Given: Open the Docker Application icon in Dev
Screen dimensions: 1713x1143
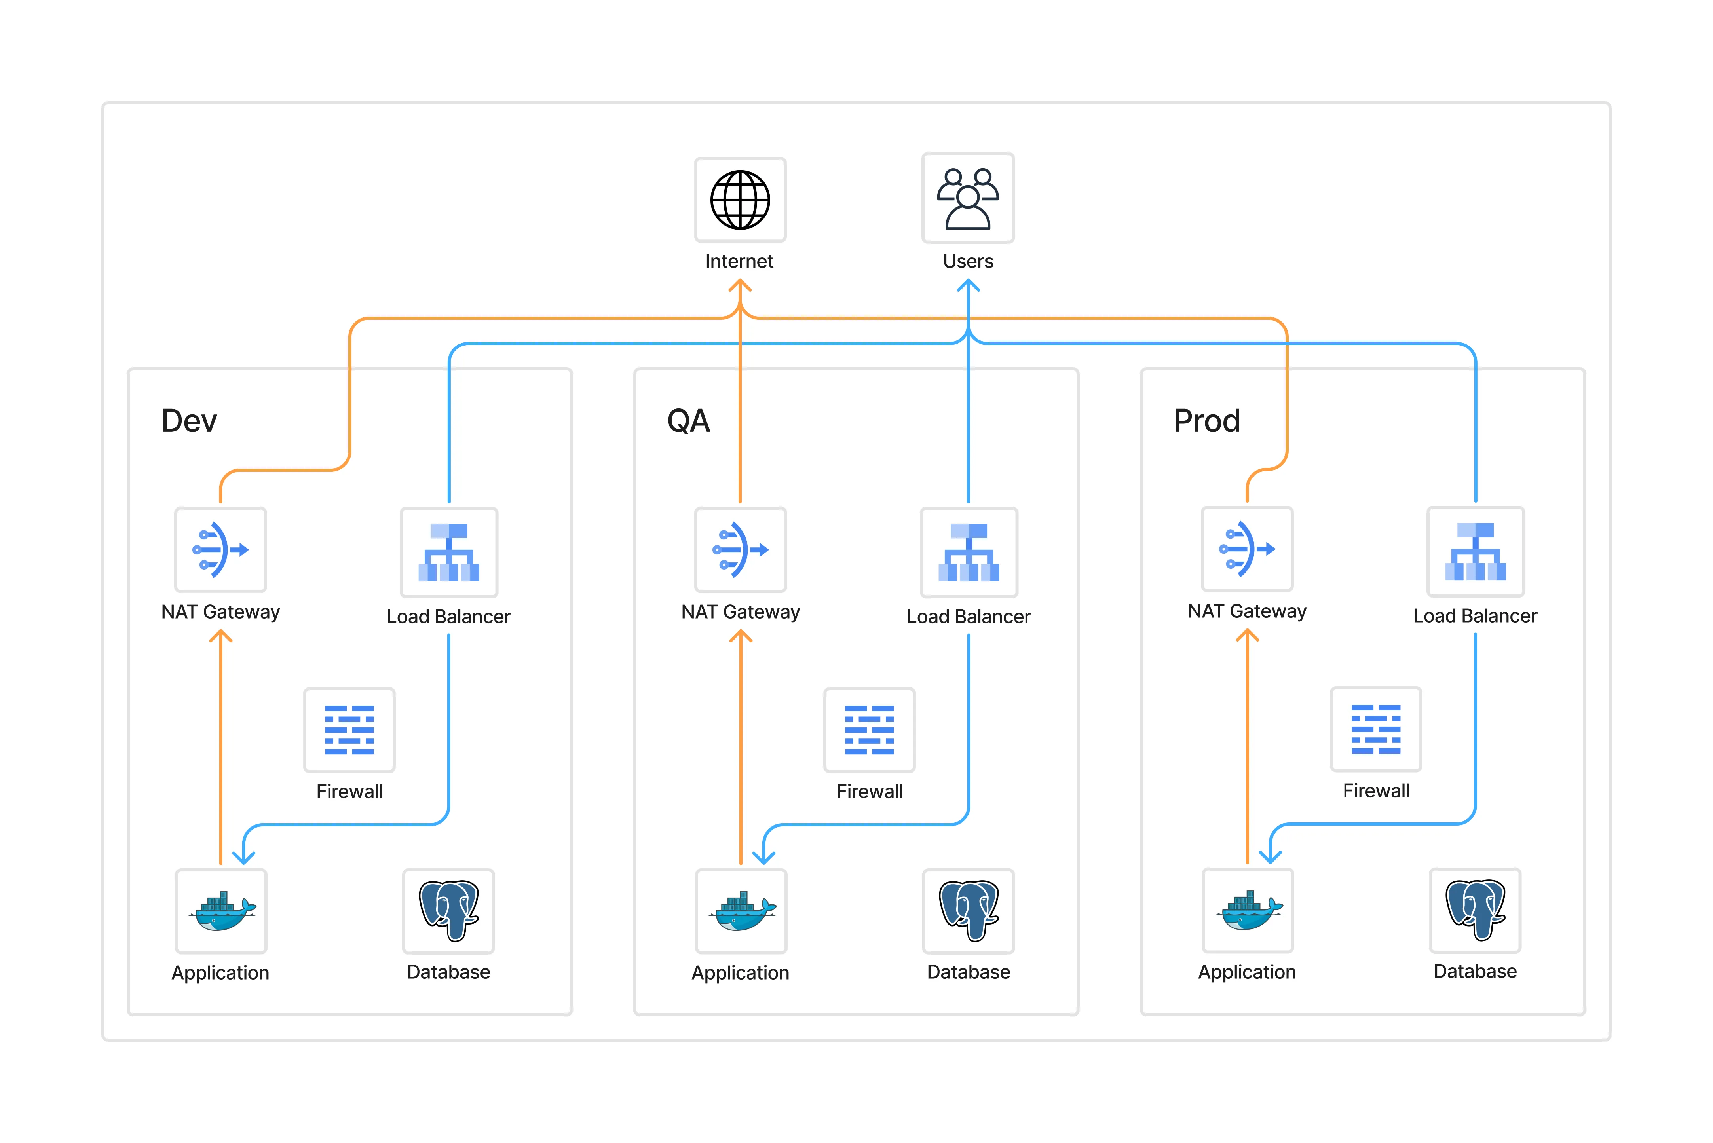Looking at the screenshot, I should pos(221,913).
